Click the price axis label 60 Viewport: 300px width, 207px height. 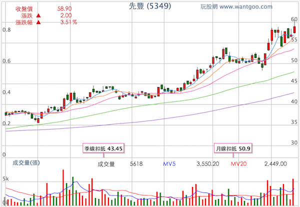(294, 19)
